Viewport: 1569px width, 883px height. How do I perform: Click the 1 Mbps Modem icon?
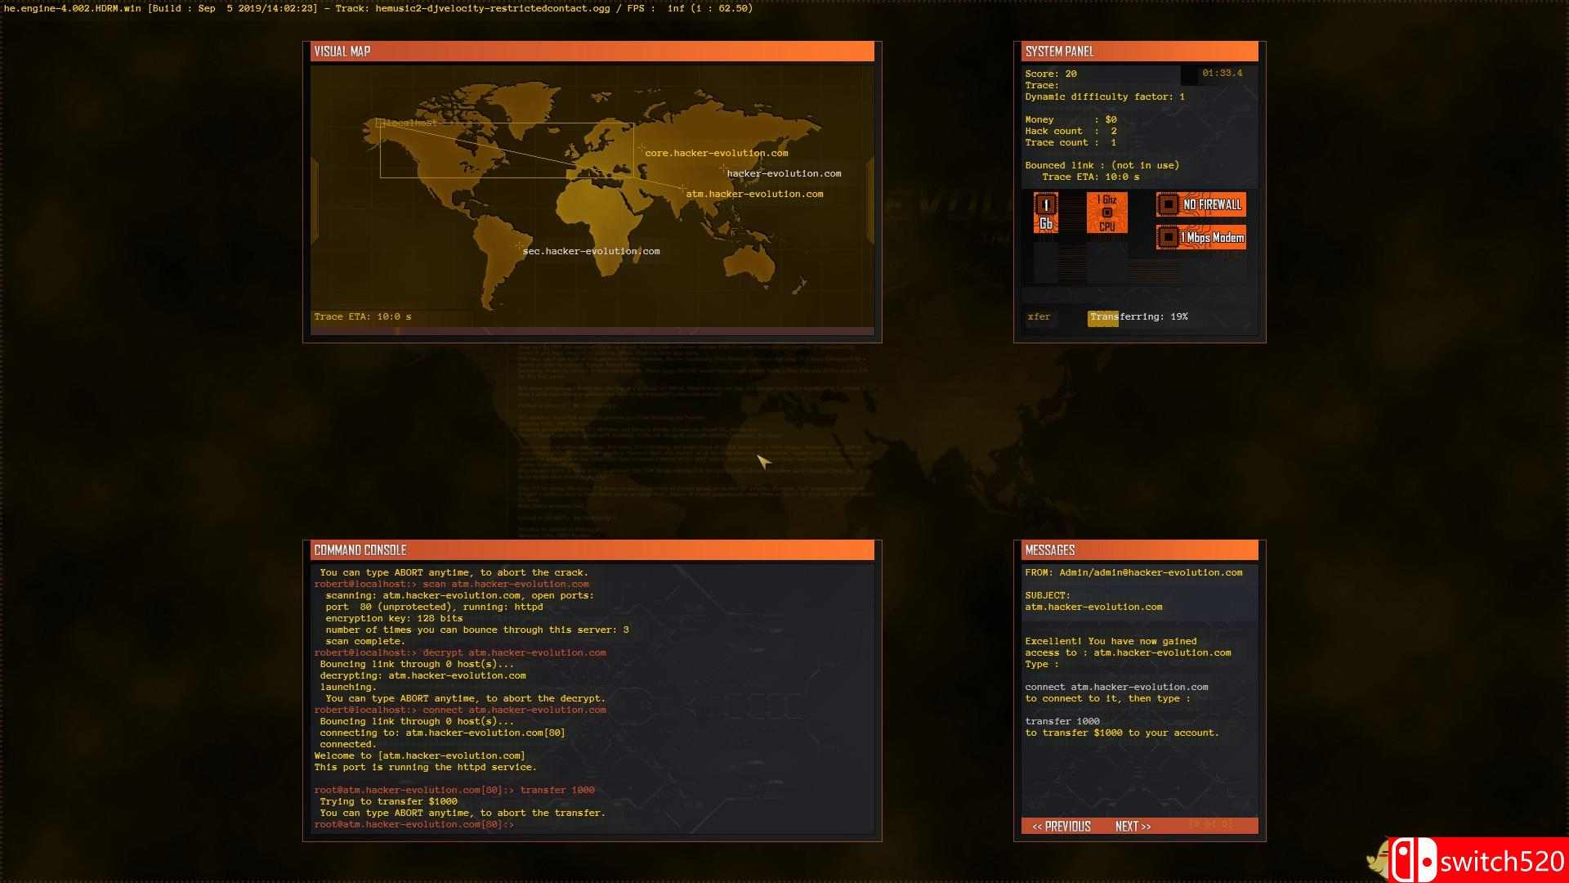tap(1200, 238)
